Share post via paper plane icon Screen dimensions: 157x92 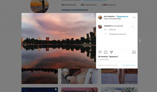[x=111, y=52]
